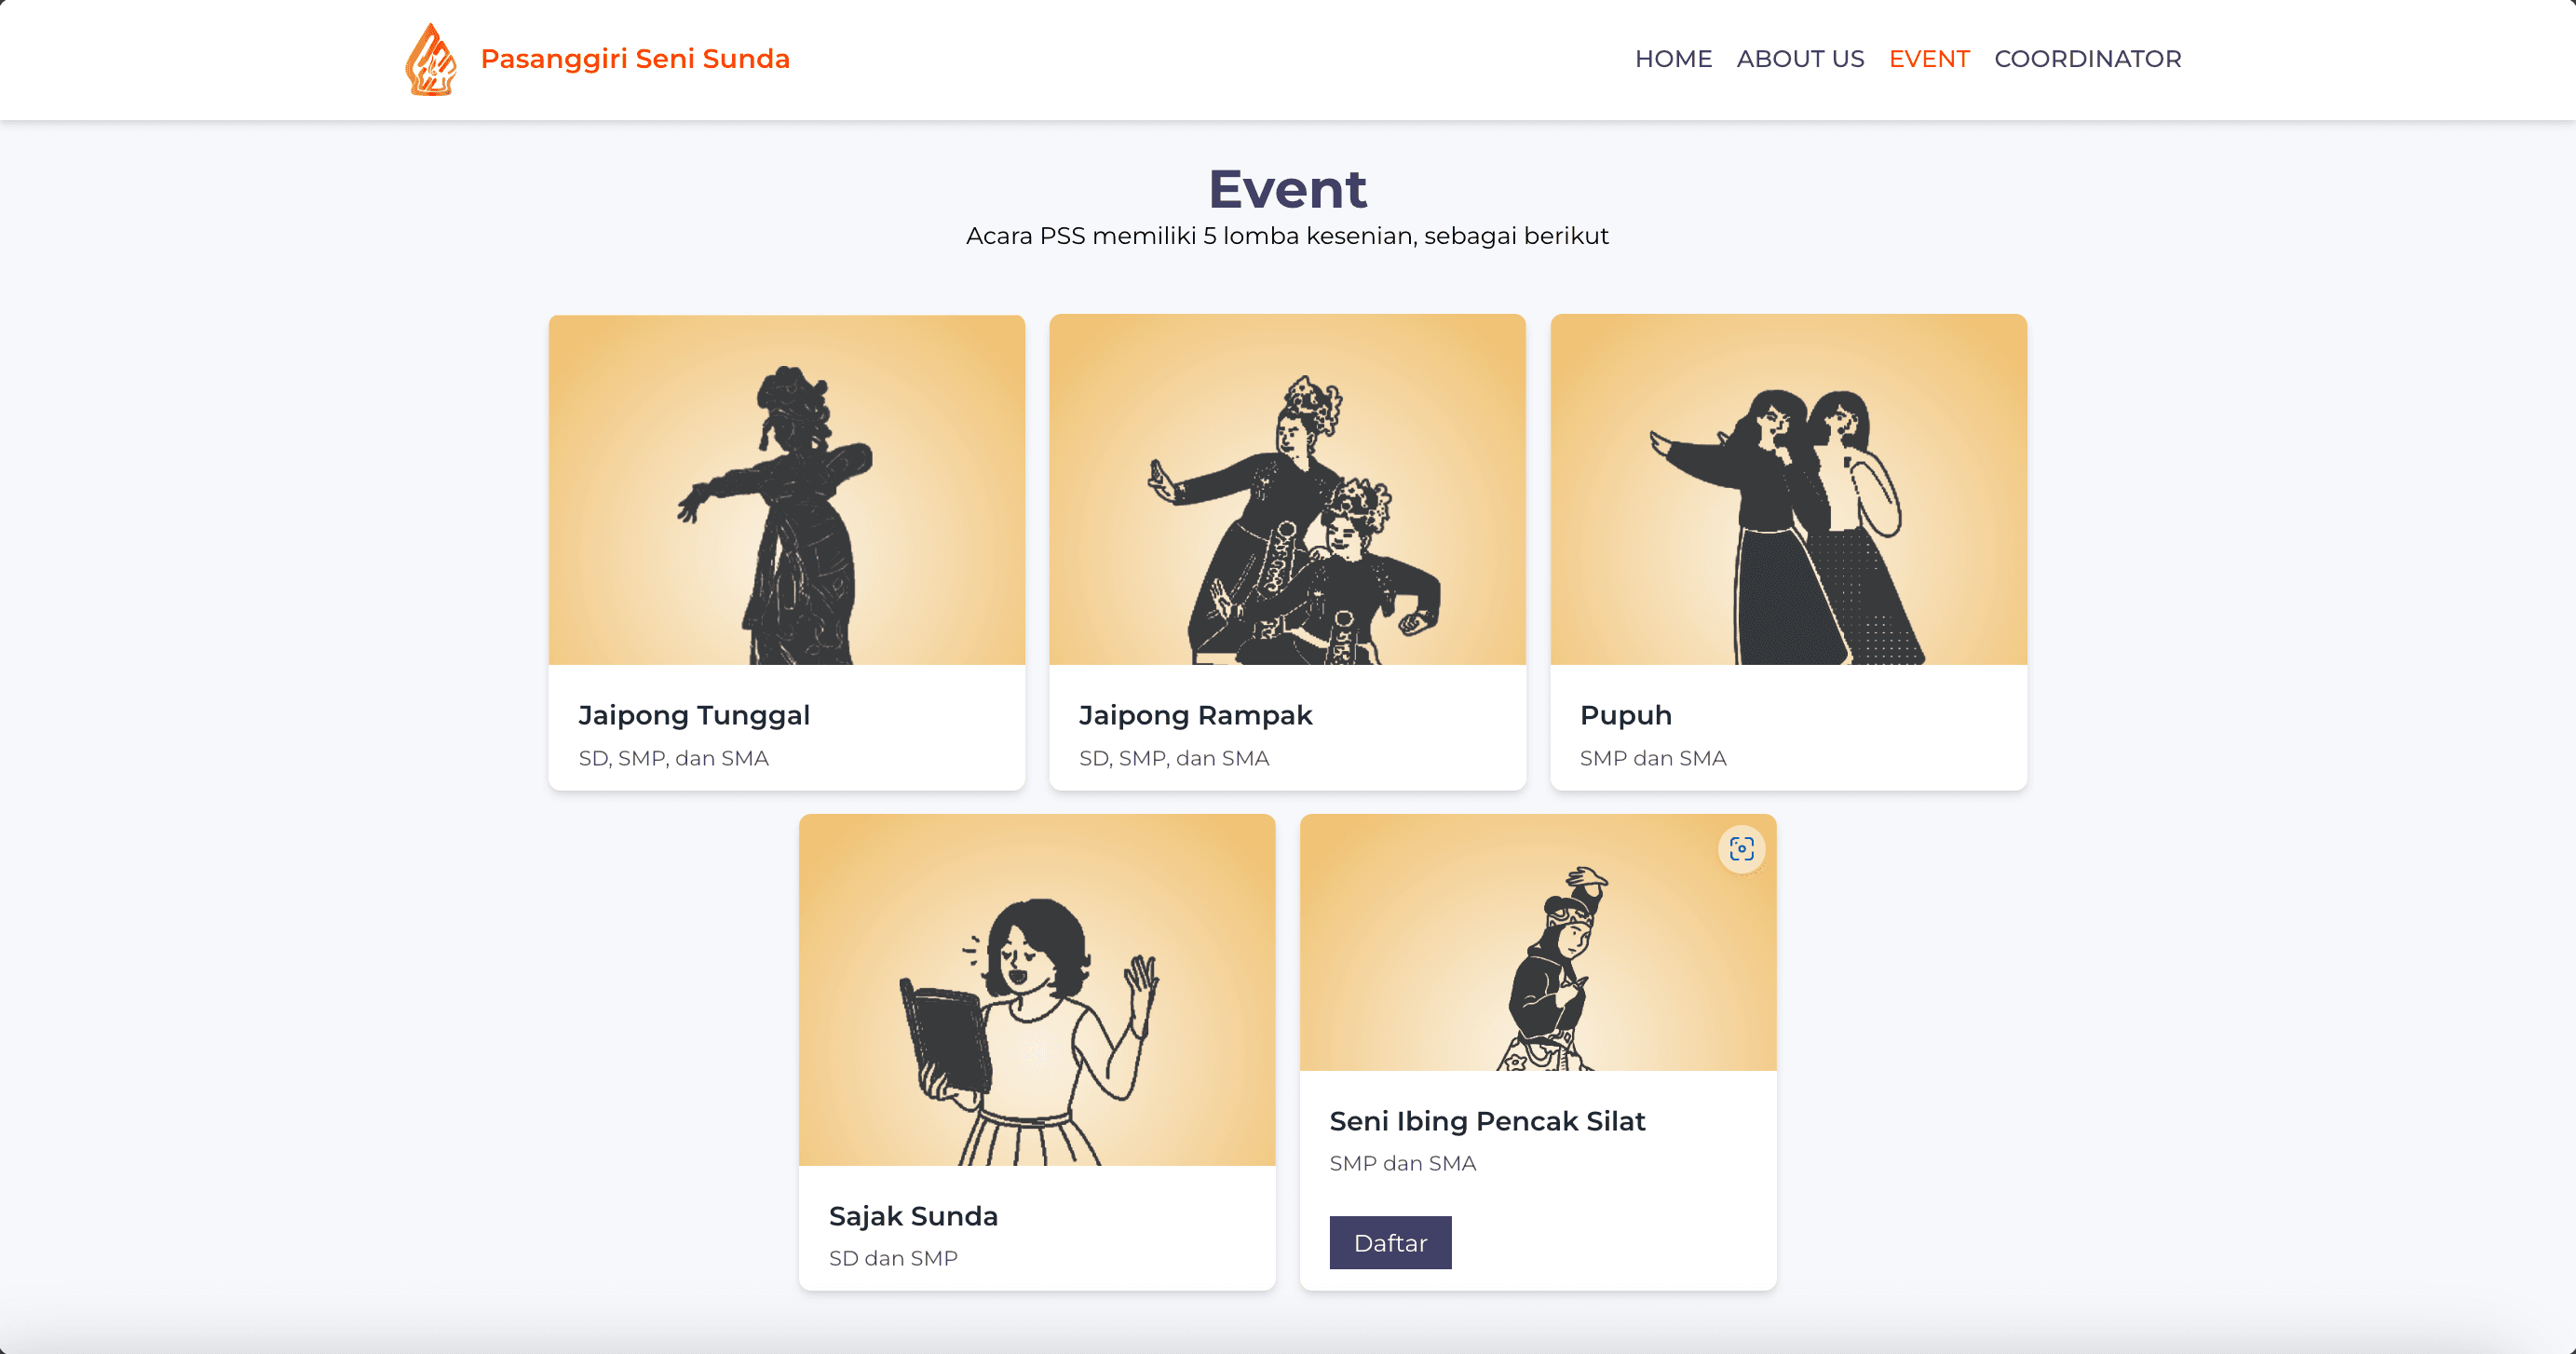Image resolution: width=2576 pixels, height=1354 pixels.
Task: Select the Pupuh singers illustration
Action: coord(1788,490)
